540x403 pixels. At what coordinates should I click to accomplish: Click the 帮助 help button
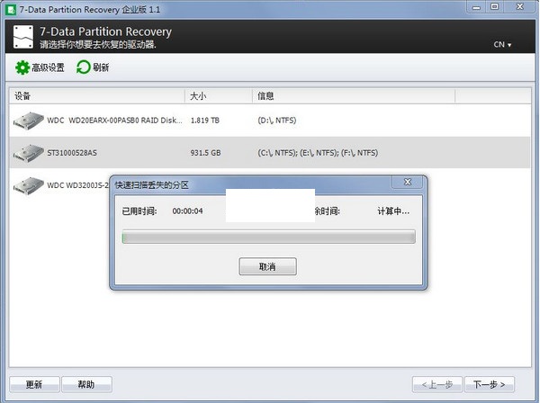coord(86,384)
